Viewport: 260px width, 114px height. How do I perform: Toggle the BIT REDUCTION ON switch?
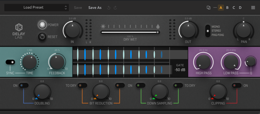pyautogui.click(x=120, y=86)
